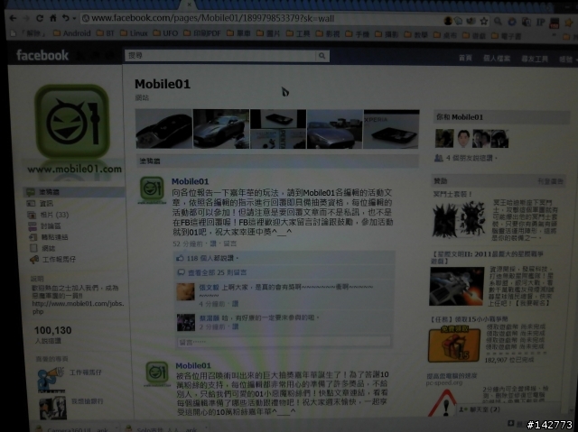Image resolution: width=578 pixels, height=432 pixels.
Task: Like the comment posted 2 minutes ago
Action: point(235,326)
